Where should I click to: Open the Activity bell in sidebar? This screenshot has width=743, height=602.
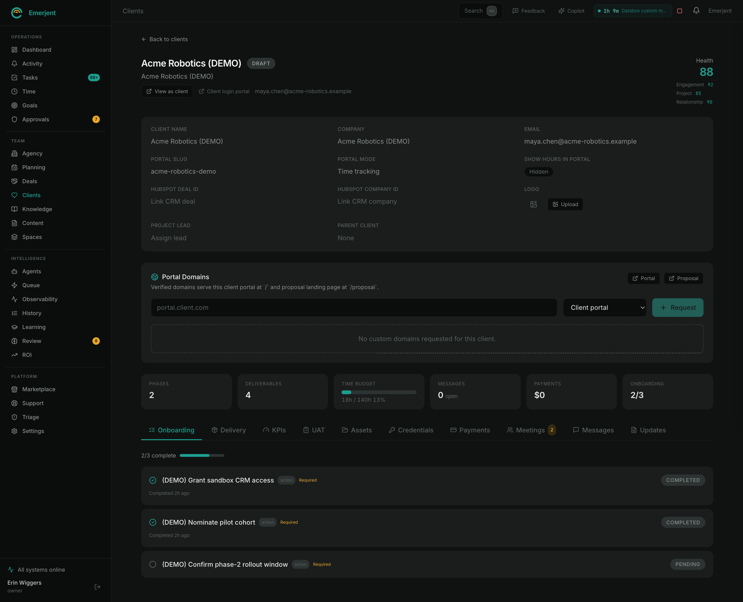coord(55,63)
